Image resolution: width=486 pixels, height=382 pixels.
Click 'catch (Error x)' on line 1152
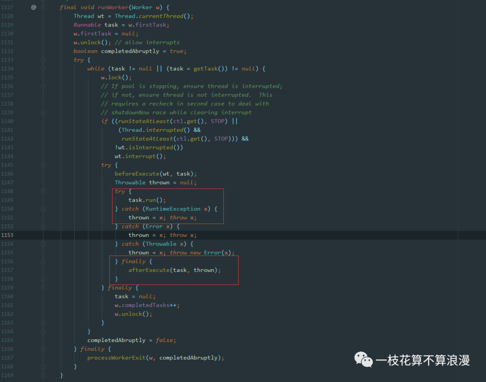[147, 227]
